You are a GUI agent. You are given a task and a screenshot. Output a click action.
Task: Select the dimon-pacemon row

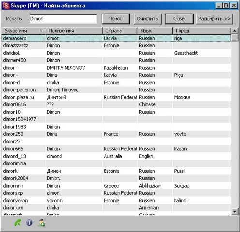116,90
